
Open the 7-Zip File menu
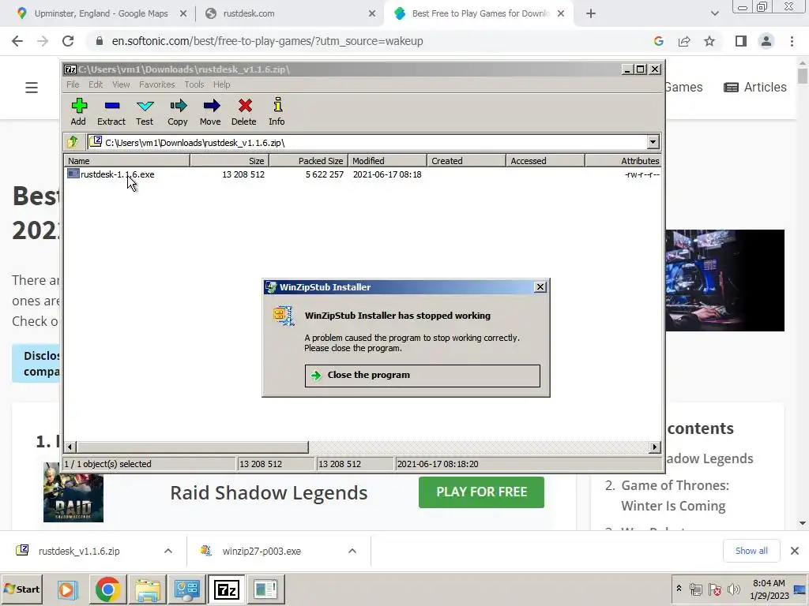(x=73, y=84)
